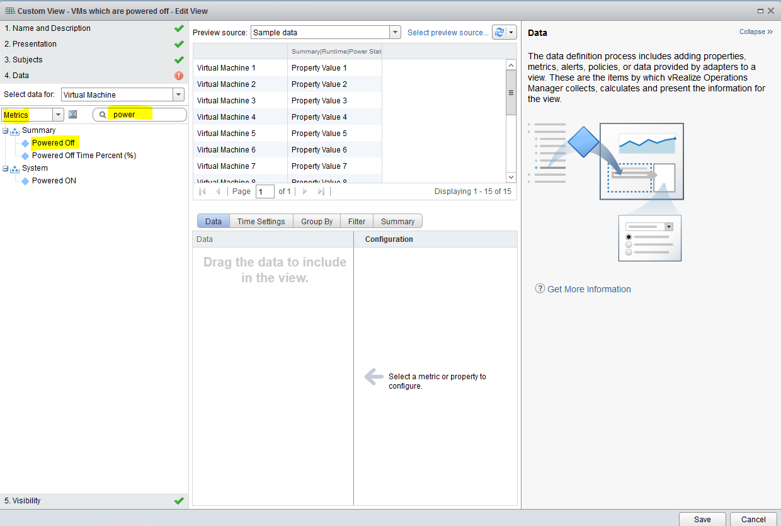
Task: Click the Custom View title grid icon
Action: pyautogui.click(x=10, y=11)
